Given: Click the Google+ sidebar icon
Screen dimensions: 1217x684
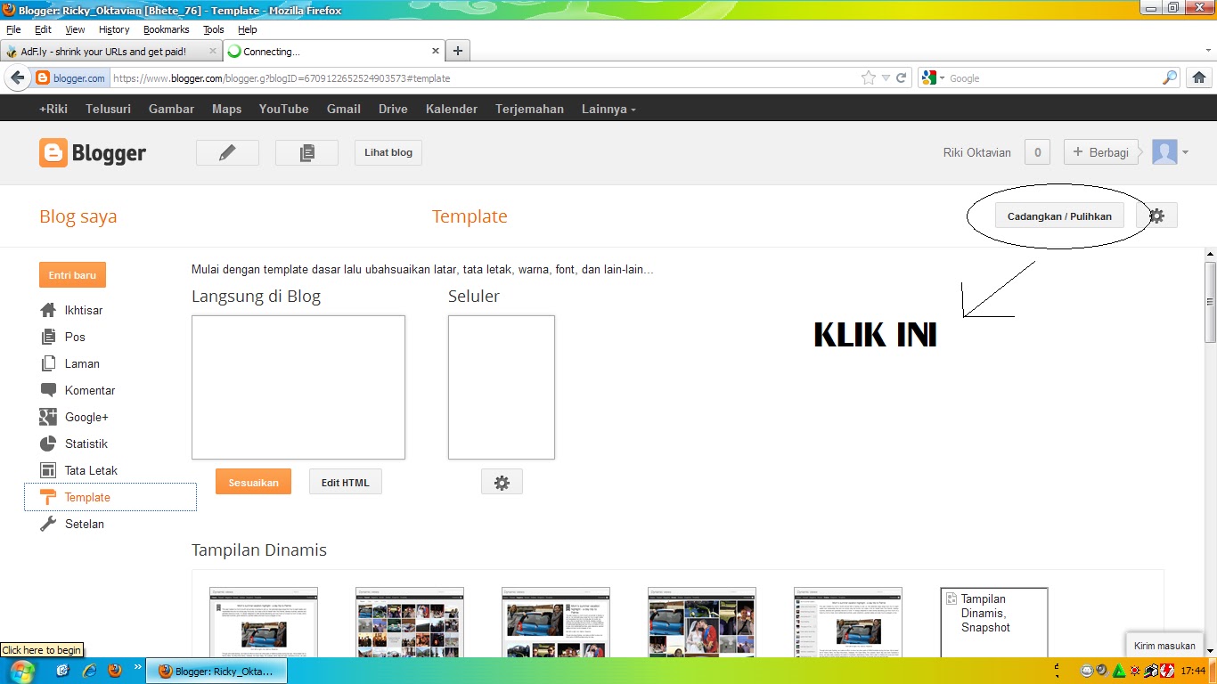Looking at the screenshot, I should pos(48,417).
